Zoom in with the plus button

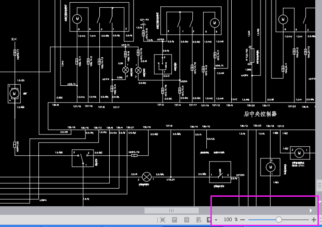314,220
